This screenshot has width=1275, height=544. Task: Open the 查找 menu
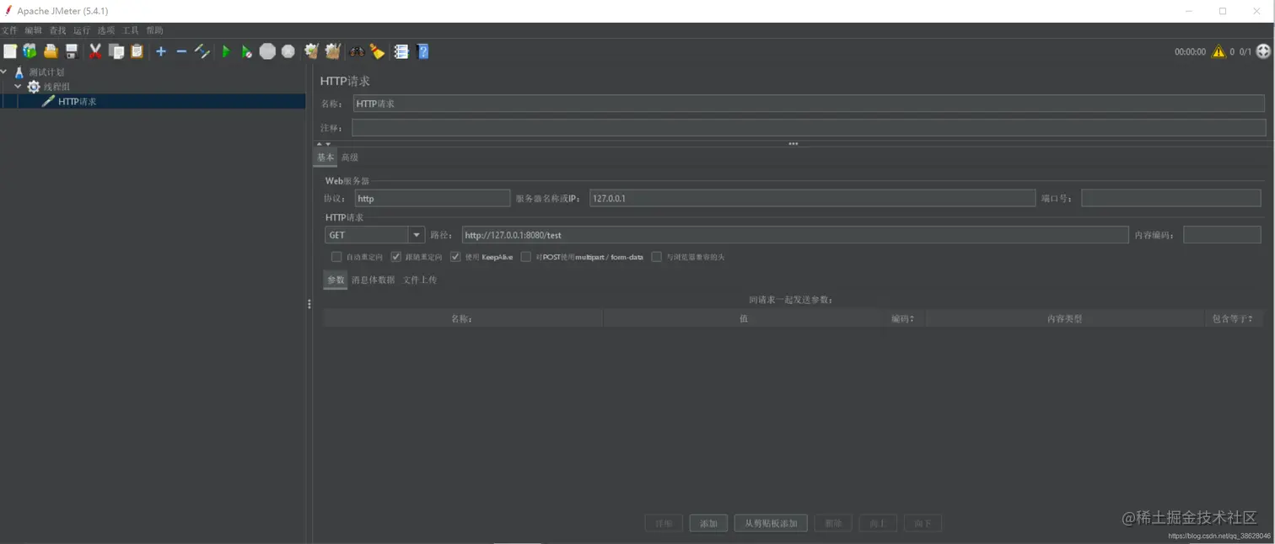57,30
